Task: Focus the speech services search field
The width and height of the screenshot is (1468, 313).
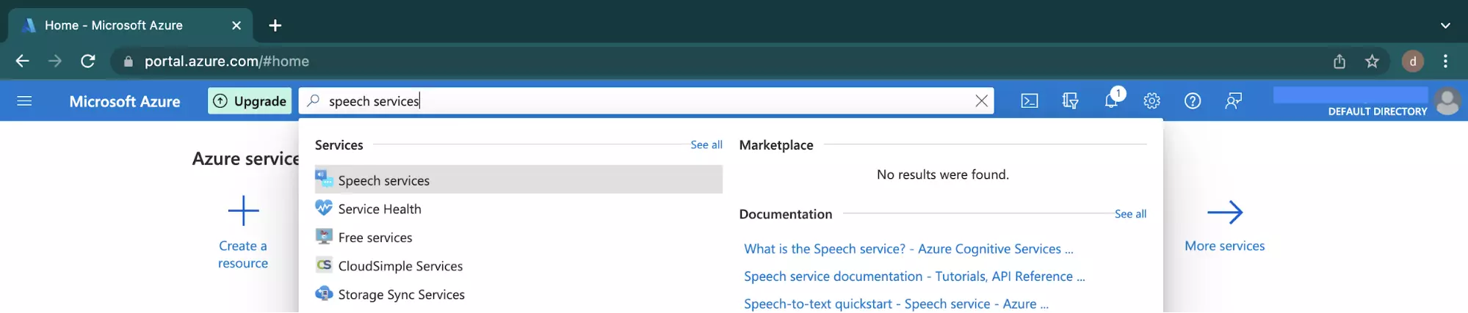Action: coord(646,101)
